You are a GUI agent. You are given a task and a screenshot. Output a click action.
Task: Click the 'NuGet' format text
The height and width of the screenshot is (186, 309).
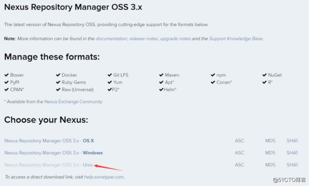[275, 75]
